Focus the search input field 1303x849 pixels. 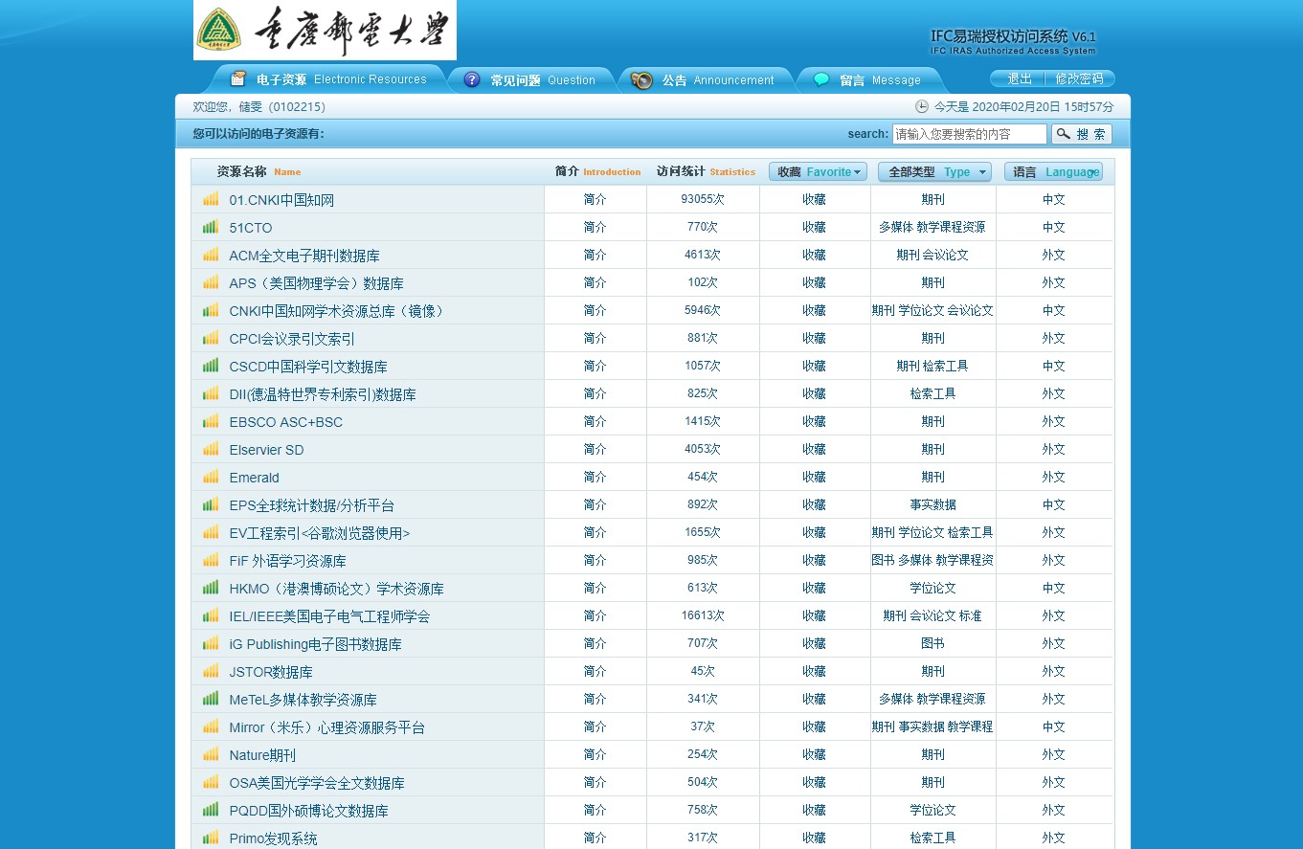tap(970, 134)
